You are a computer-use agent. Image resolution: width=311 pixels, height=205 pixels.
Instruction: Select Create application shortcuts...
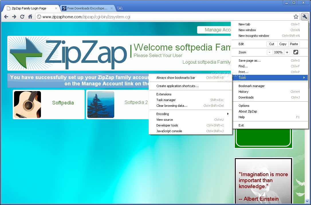(x=190, y=86)
